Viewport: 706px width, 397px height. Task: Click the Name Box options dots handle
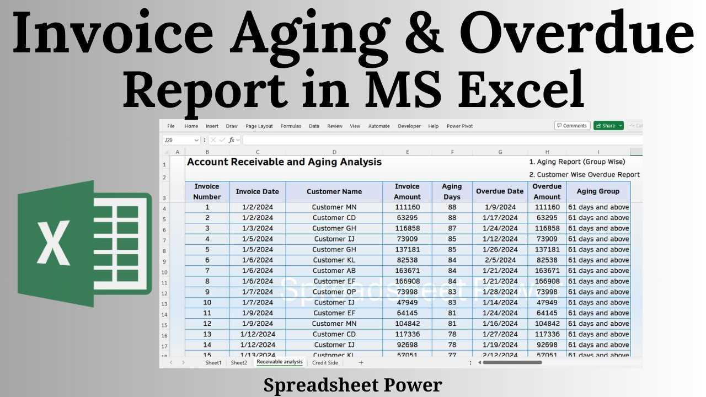(205, 140)
